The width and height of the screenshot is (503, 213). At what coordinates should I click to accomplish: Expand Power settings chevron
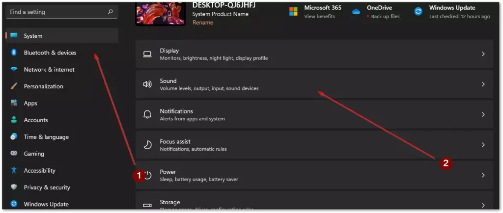click(x=483, y=175)
